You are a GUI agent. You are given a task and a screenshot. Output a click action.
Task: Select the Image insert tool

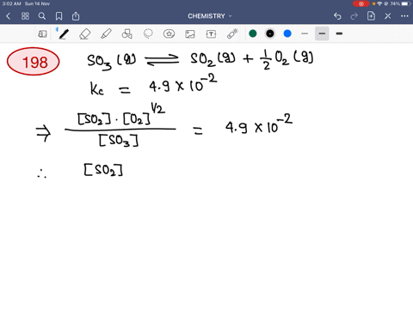coord(190,34)
